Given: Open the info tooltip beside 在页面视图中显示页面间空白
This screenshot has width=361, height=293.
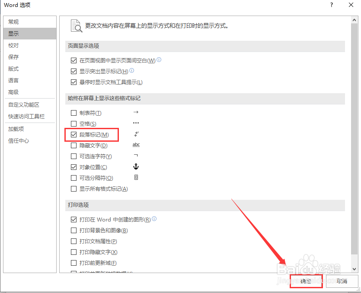Looking at the screenshot, I should click(159, 60).
